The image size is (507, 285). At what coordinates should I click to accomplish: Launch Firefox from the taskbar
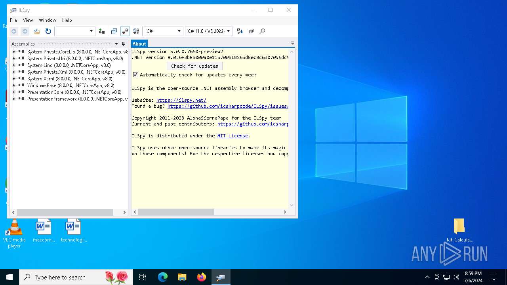point(202,277)
